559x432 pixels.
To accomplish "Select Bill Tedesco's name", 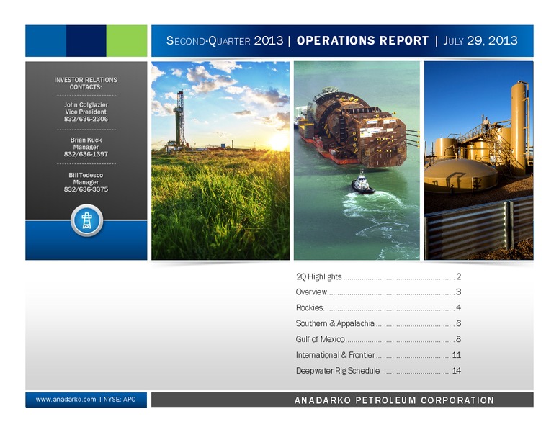I will click(x=86, y=176).
